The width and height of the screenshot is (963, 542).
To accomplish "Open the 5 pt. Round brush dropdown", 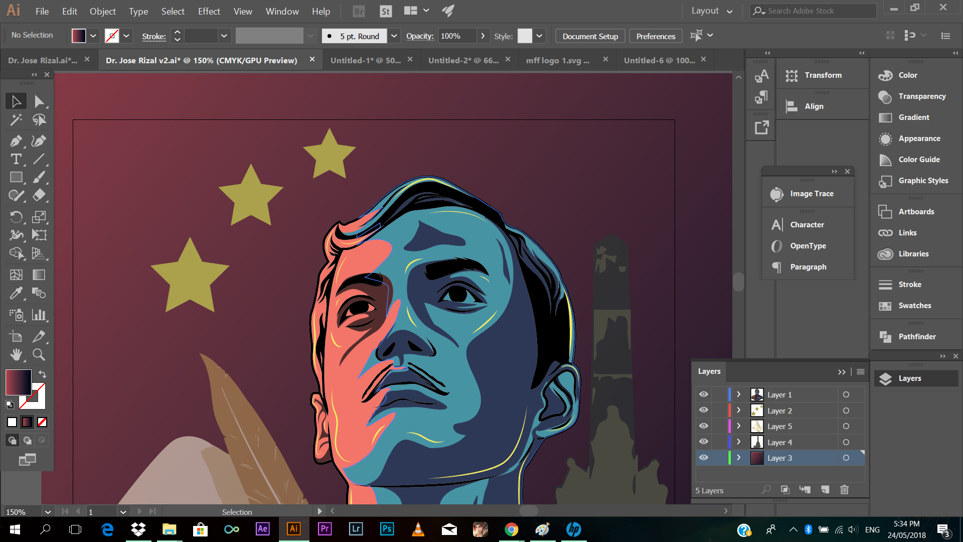I will (x=394, y=36).
